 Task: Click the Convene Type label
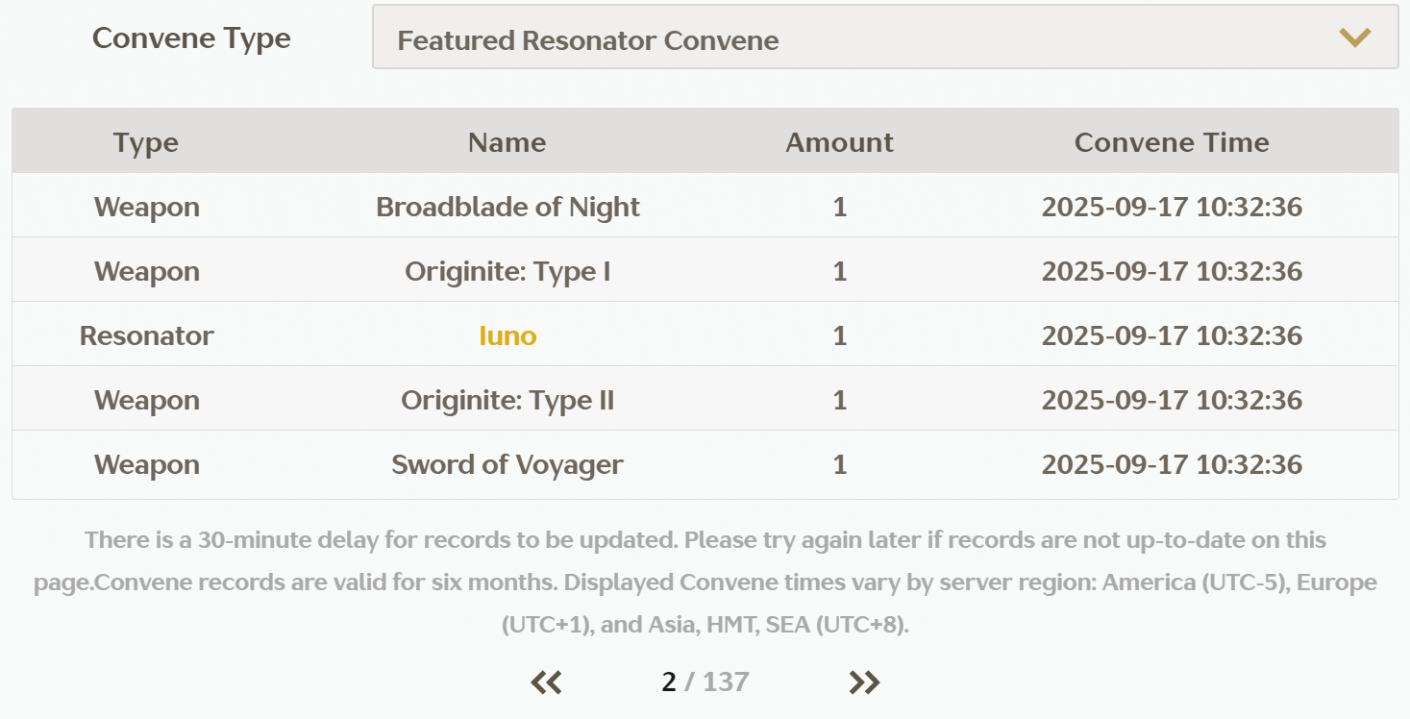191,38
